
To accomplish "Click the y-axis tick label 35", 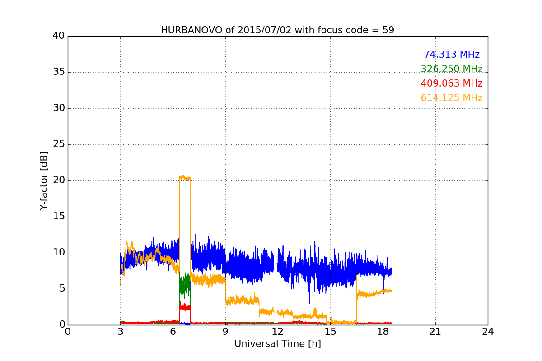I will (59, 72).
